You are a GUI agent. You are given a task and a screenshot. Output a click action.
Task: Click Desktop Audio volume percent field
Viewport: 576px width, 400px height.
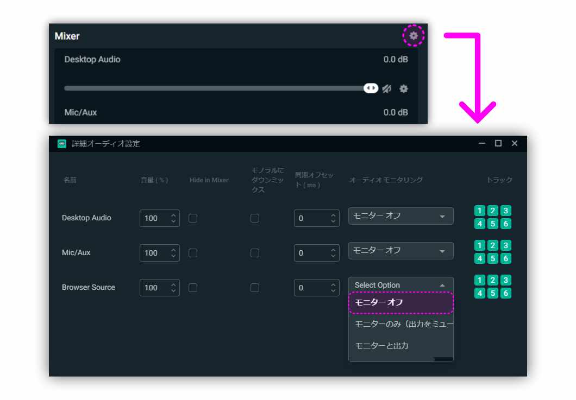(x=153, y=218)
